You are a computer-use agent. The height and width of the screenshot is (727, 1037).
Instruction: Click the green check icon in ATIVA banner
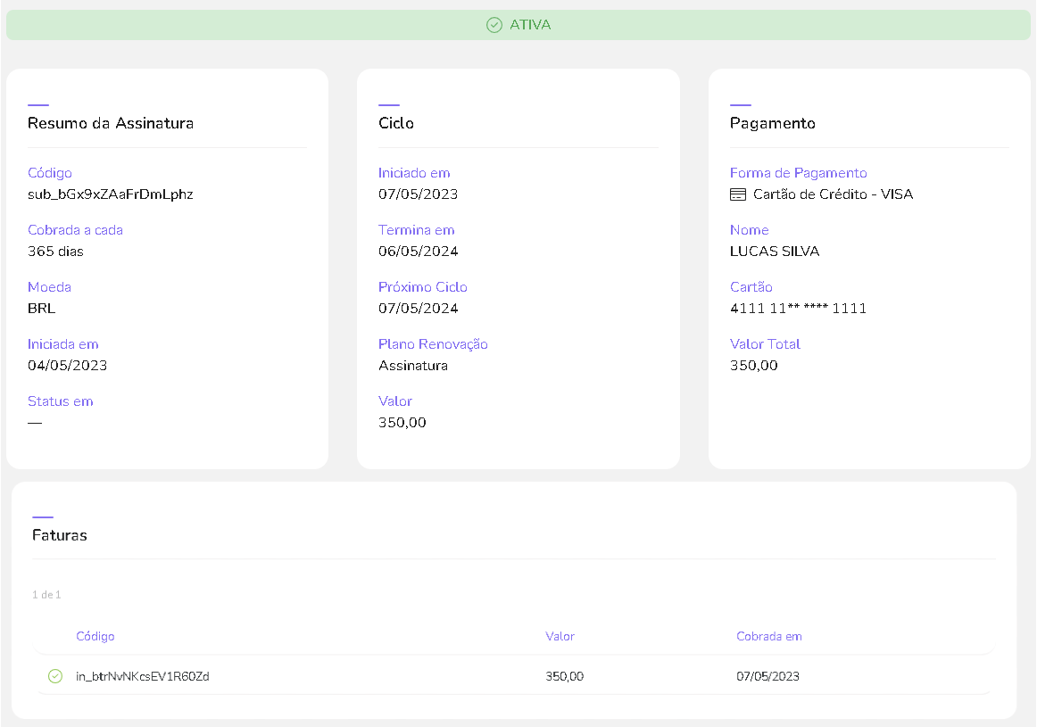tap(494, 25)
